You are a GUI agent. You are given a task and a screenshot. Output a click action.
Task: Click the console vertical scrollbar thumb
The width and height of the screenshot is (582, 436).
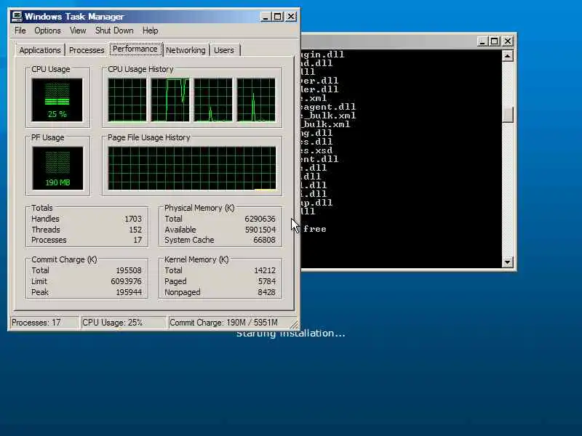click(x=507, y=115)
